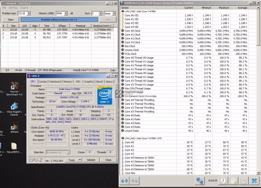Switch to CPU-Z Memory tab

68,81
